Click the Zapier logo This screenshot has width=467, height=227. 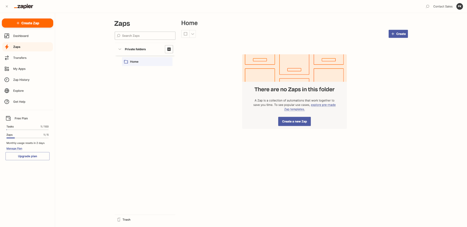(24, 6)
